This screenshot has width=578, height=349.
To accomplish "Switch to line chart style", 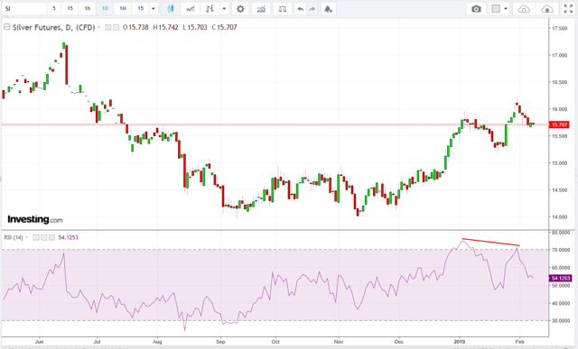I will (191, 8).
